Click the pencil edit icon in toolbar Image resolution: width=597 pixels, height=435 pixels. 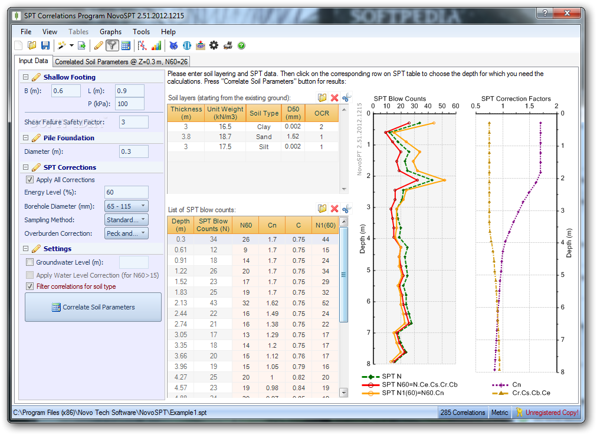click(x=99, y=45)
